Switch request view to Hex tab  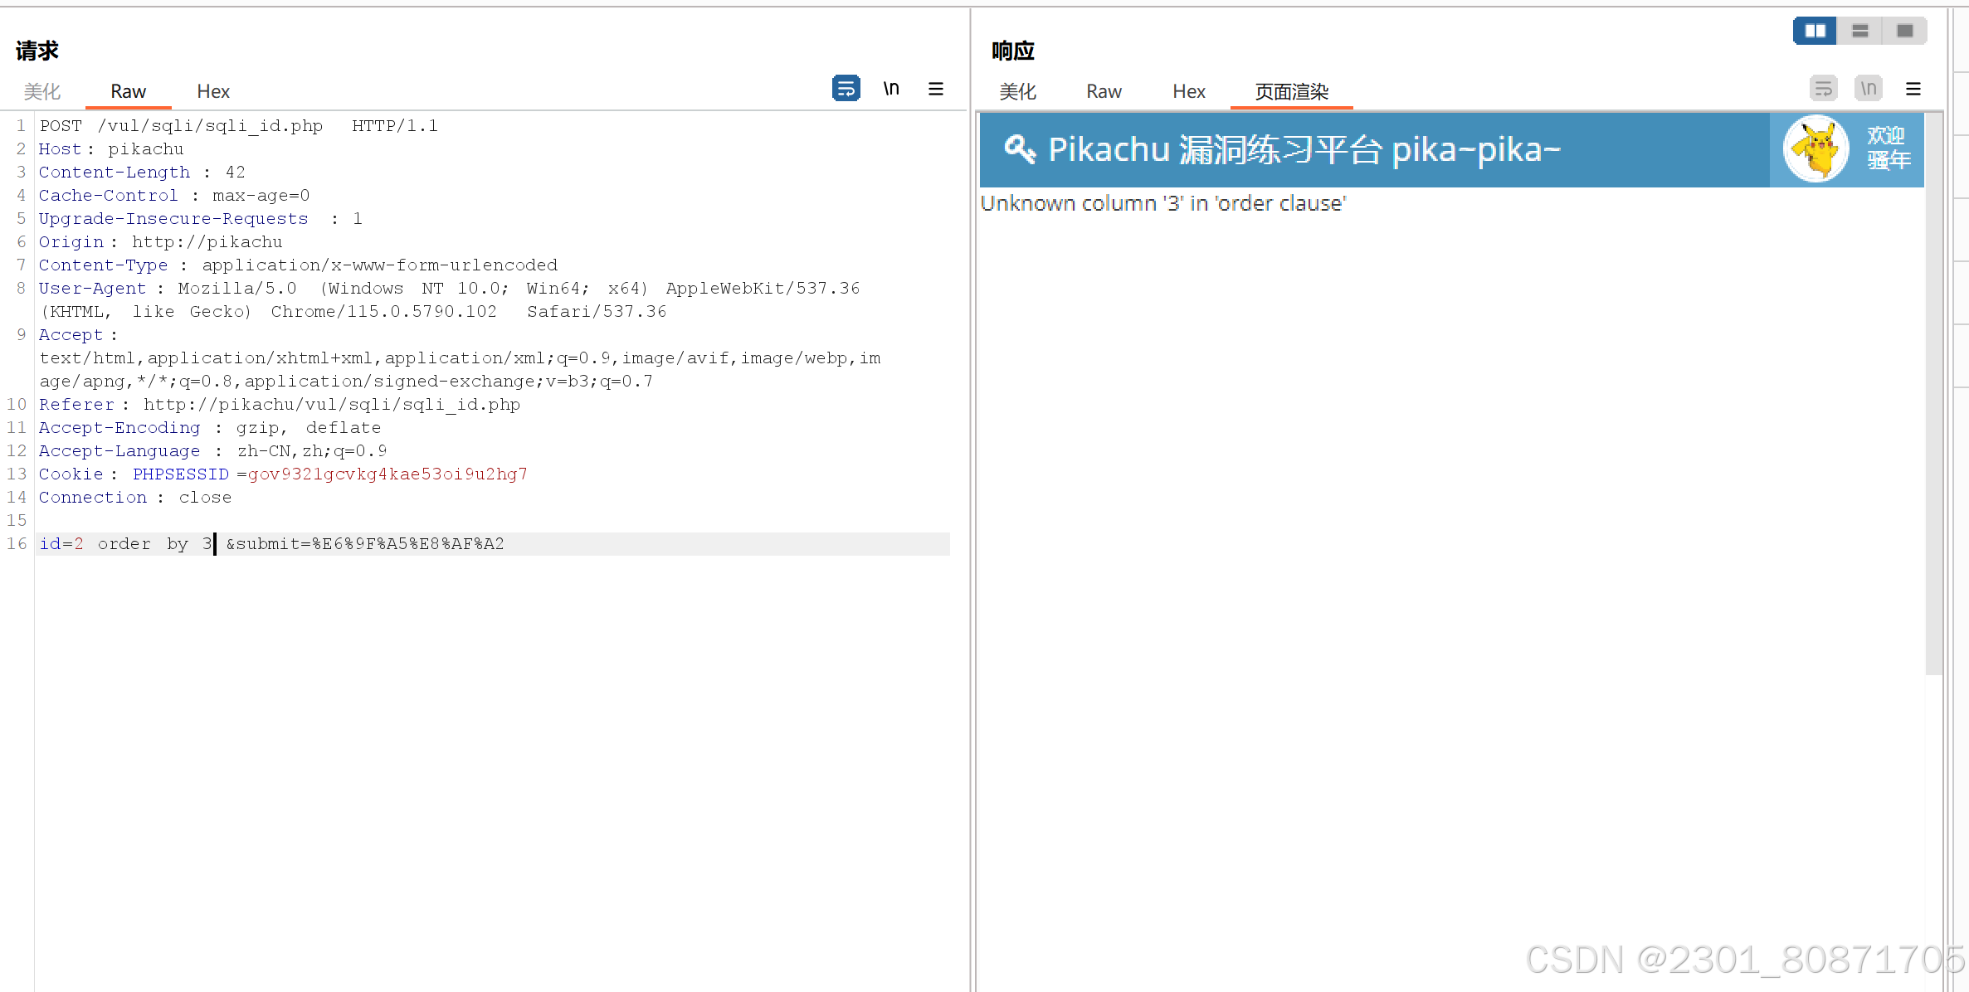pyautogui.click(x=213, y=91)
